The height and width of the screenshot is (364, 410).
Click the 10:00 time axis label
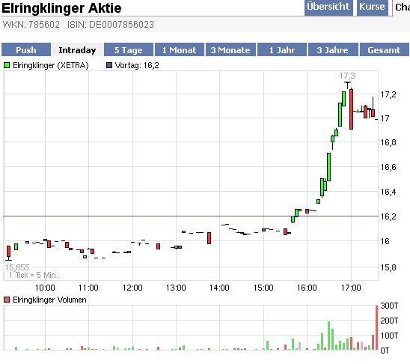45,288
